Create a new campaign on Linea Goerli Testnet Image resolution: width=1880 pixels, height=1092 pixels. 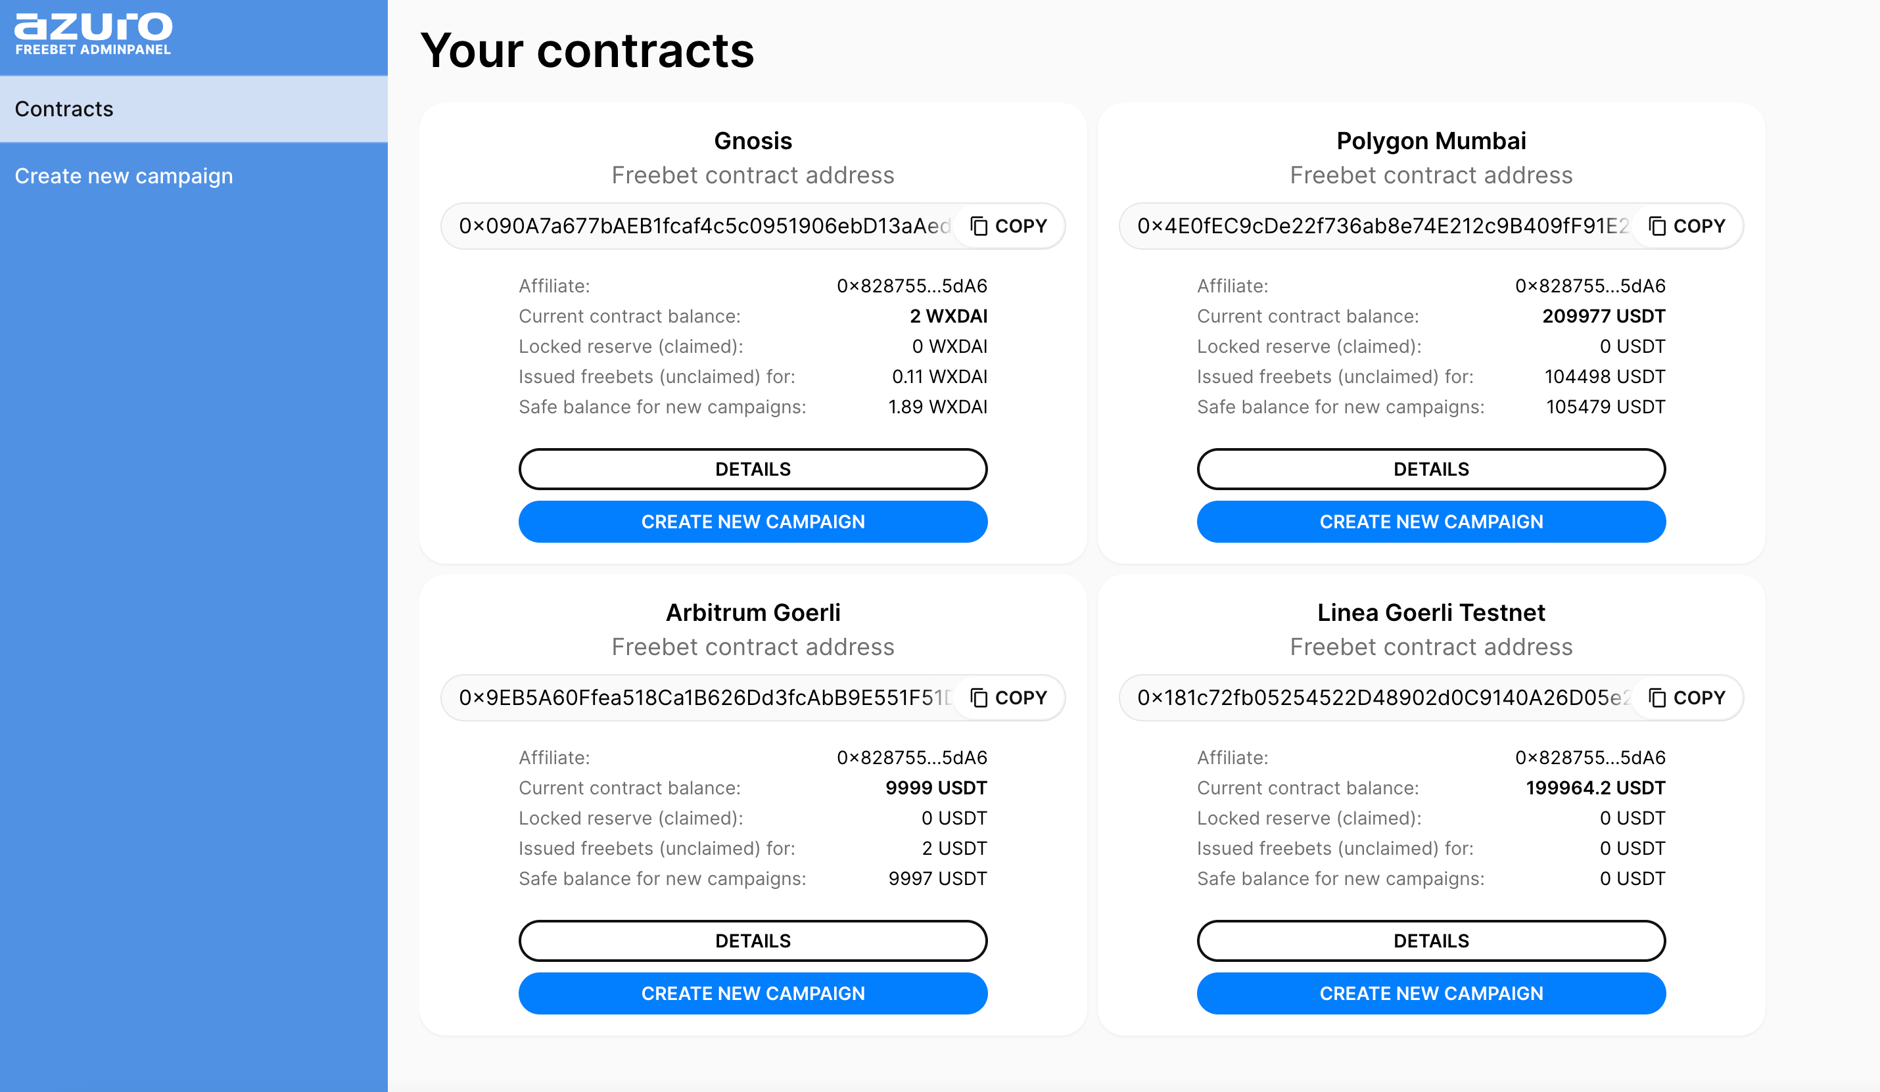coord(1431,993)
